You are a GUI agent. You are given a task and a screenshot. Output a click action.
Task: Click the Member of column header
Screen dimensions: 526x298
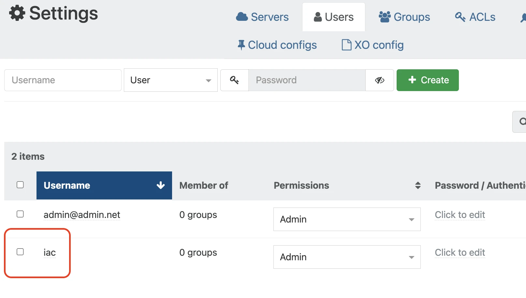pyautogui.click(x=204, y=185)
